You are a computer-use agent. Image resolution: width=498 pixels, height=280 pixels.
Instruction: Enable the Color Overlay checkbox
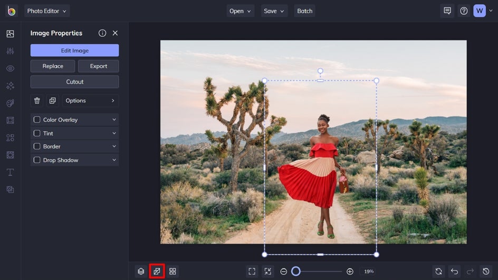point(37,120)
